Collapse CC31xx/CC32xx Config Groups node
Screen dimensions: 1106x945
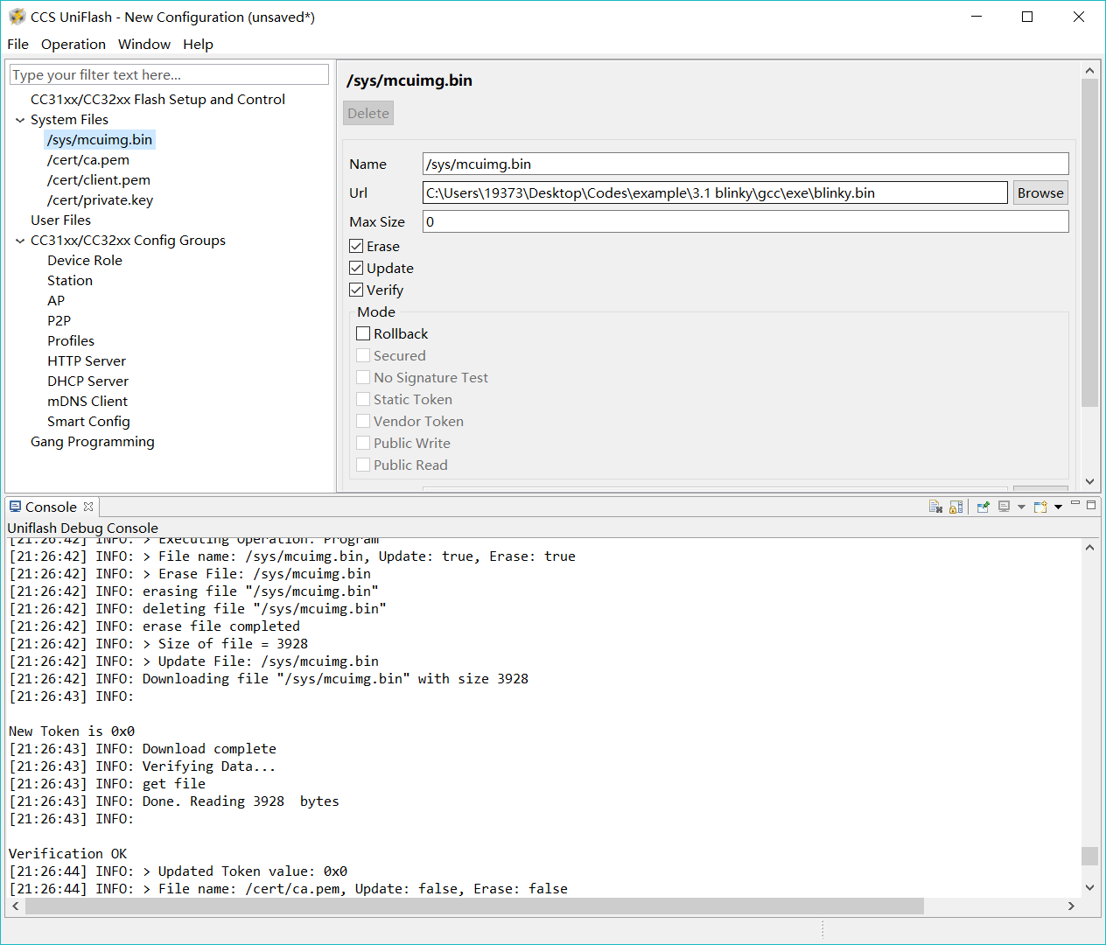tap(20, 241)
